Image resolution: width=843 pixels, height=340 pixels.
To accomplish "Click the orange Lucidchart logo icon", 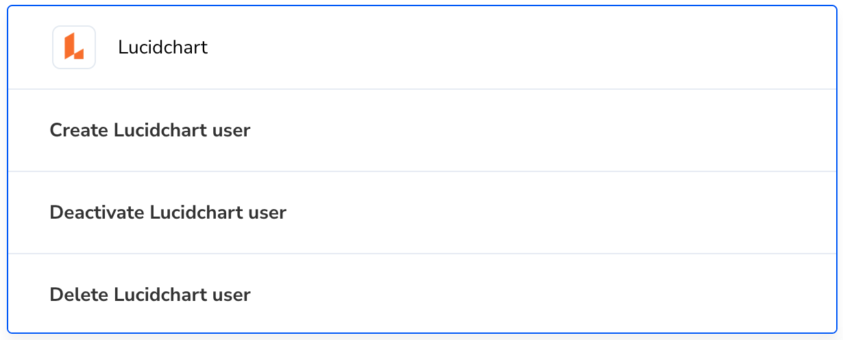I will [74, 47].
